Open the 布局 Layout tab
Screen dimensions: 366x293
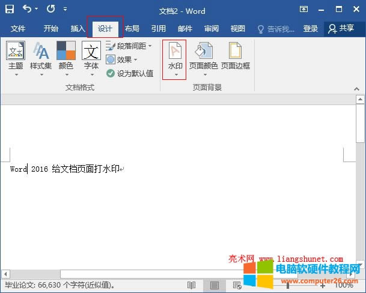coord(132,28)
